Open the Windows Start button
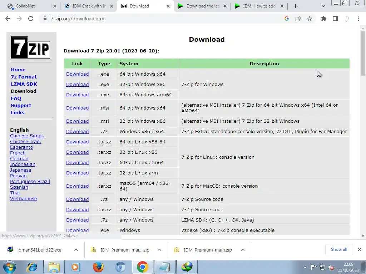The width and height of the screenshot is (366, 274). (x=9, y=267)
